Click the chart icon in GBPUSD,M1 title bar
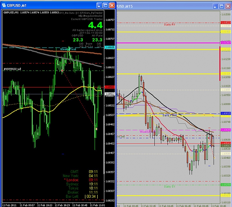This screenshot has height=207, width=232. [x=4, y=6]
